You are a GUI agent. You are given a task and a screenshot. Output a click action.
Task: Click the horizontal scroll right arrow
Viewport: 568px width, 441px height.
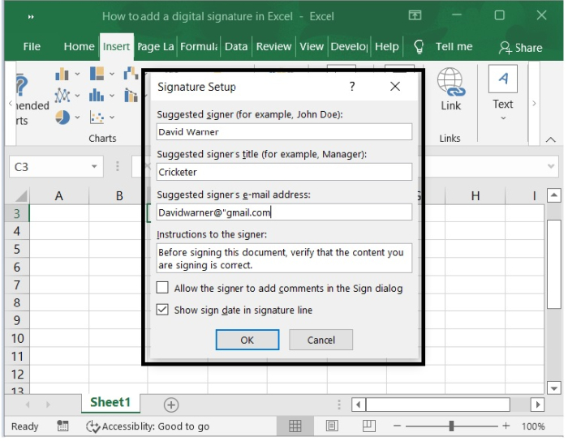click(x=537, y=405)
